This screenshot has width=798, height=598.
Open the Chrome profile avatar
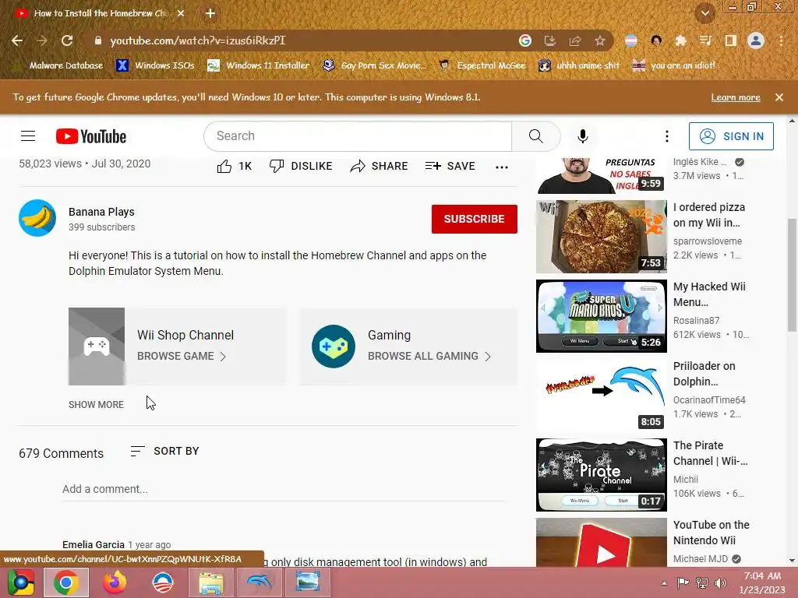756,40
